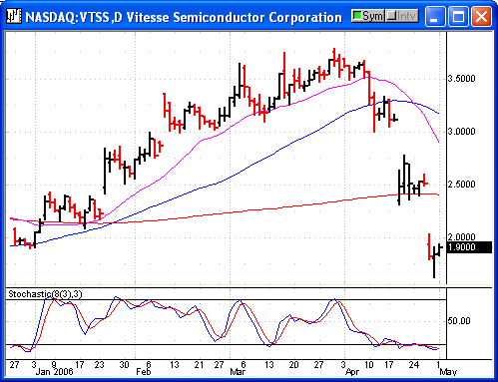Viewport: 498px width, 382px height.
Task: Click the 'Apr' month label on time axis
Action: point(352,371)
